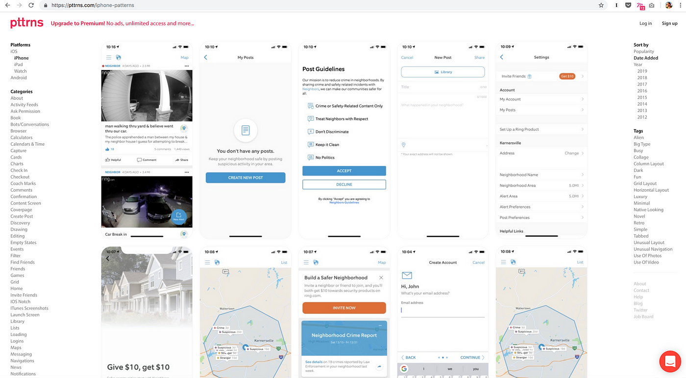This screenshot has height=378, width=686.
Task: Click the close X on Build a Safer Neighborhood
Action: pyautogui.click(x=381, y=277)
